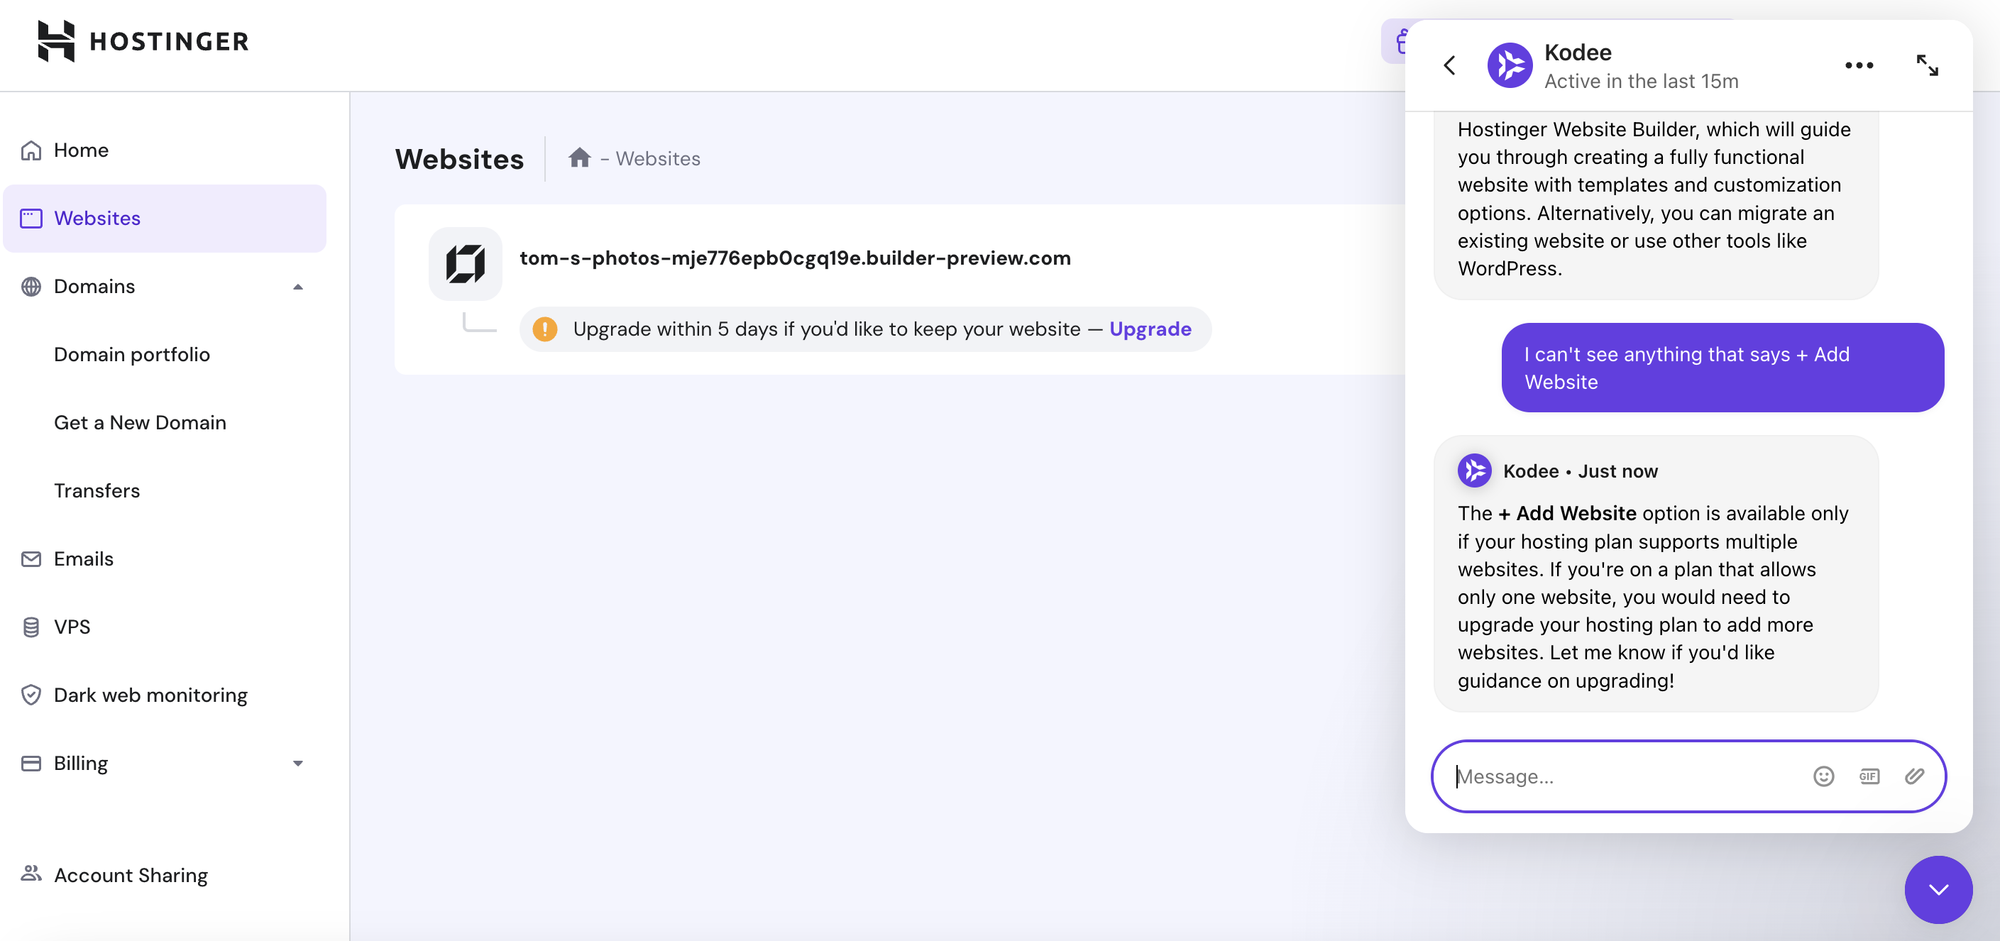This screenshot has height=941, width=2000.
Task: Open the website builder logo thumbnail
Action: pos(465,263)
